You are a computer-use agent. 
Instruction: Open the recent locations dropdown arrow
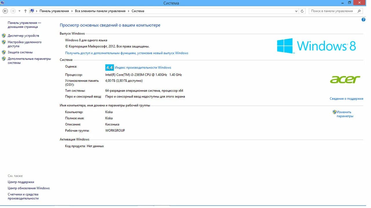pyautogui.click(x=19, y=11)
